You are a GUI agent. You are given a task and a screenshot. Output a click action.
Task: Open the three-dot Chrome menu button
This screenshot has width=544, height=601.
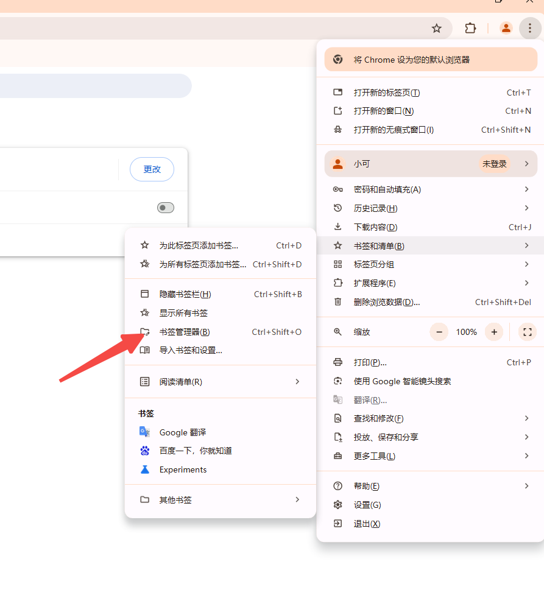pyautogui.click(x=530, y=28)
